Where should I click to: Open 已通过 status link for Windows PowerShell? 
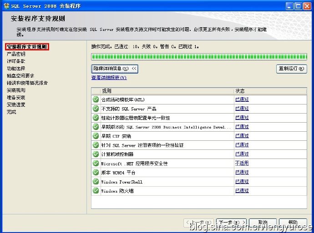[x=242, y=181]
